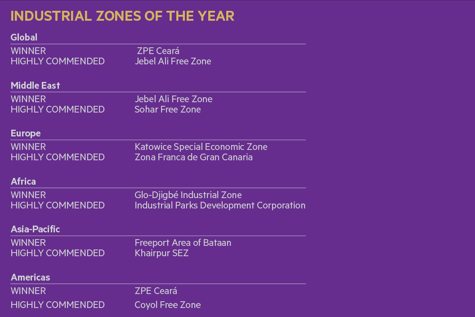Open the Sohar Free Zone entry

(x=167, y=109)
